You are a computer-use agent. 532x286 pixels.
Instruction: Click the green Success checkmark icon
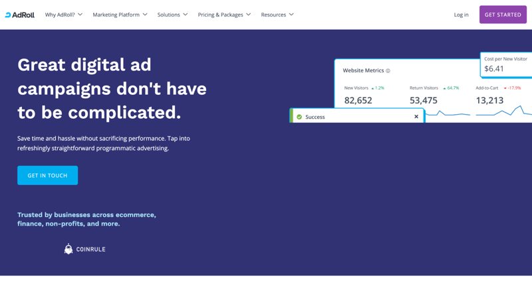click(x=299, y=117)
